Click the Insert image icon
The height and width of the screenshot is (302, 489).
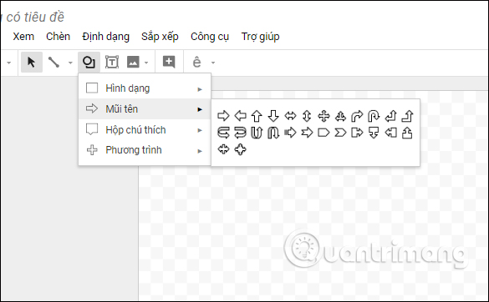[133, 63]
